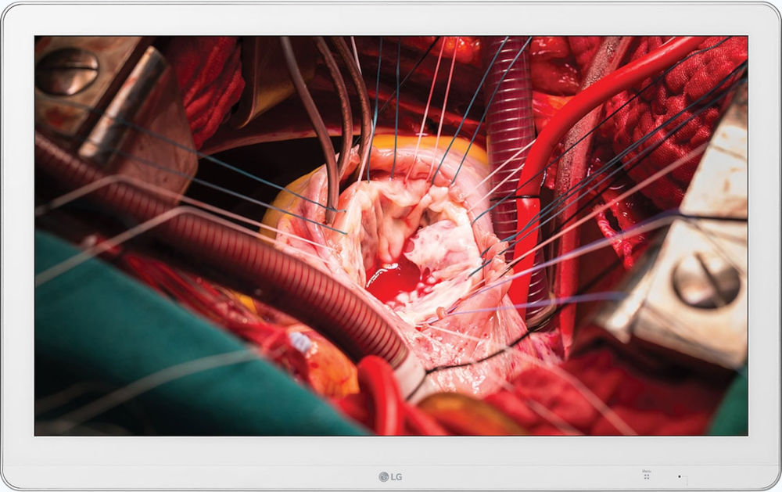Click the green drape in bottom-right corner

[x=730, y=411]
